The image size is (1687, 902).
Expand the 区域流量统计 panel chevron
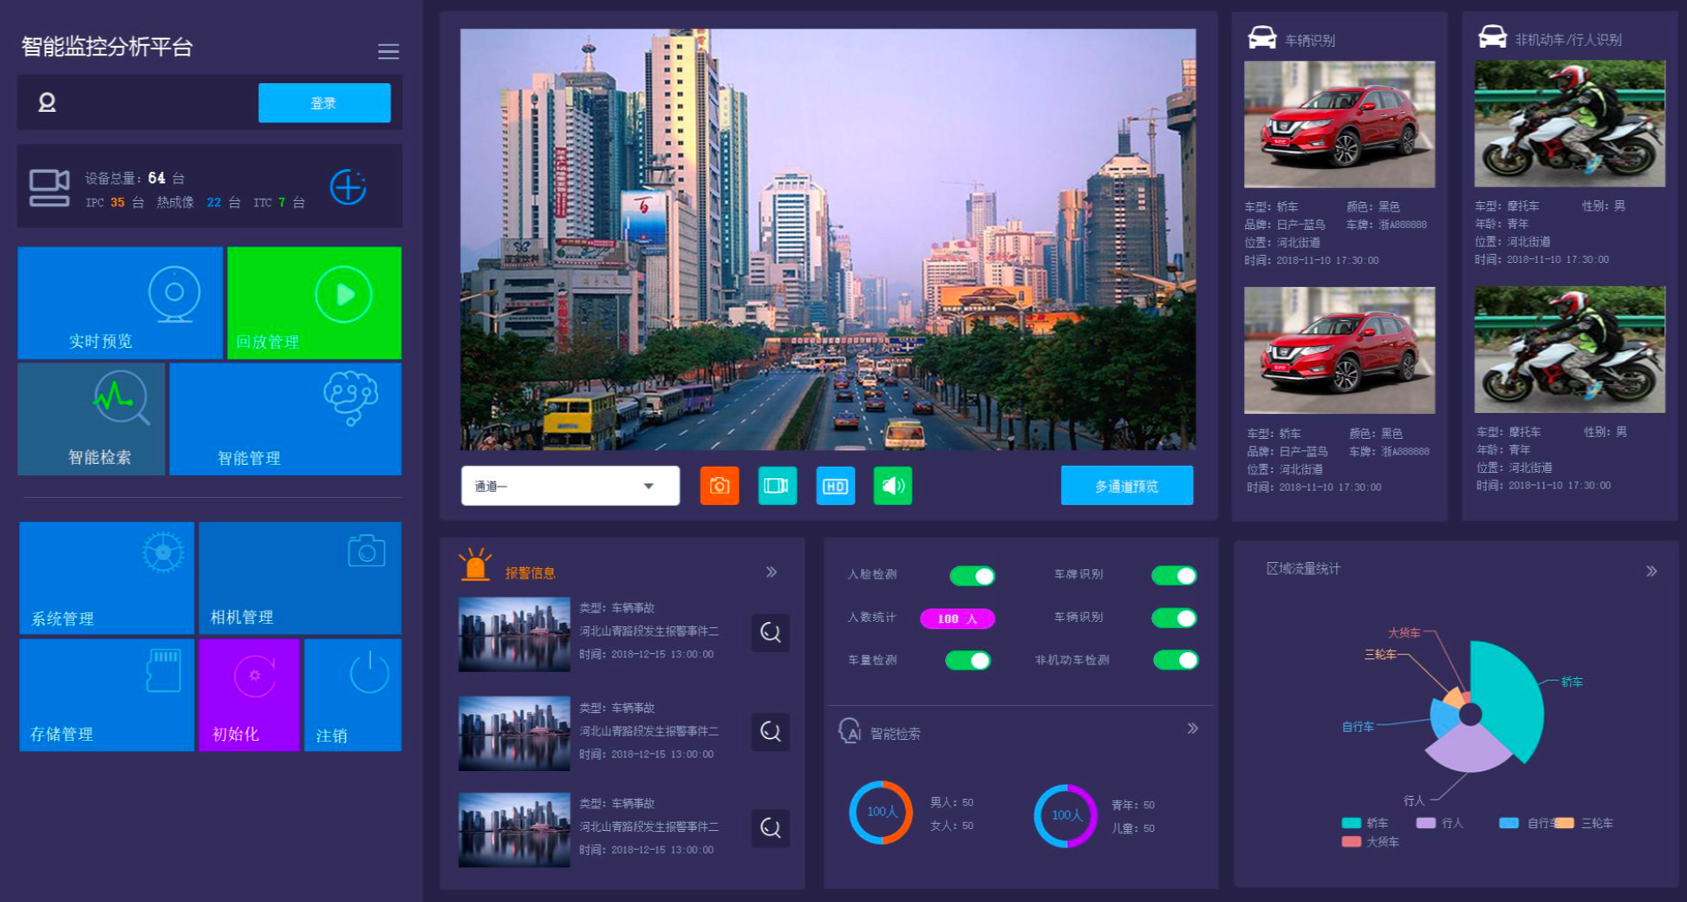click(1651, 571)
